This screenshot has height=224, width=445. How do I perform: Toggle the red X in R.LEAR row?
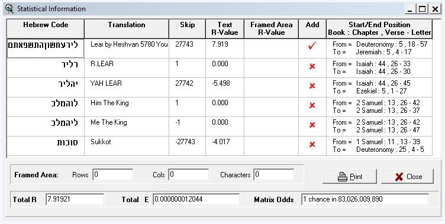tap(312, 66)
